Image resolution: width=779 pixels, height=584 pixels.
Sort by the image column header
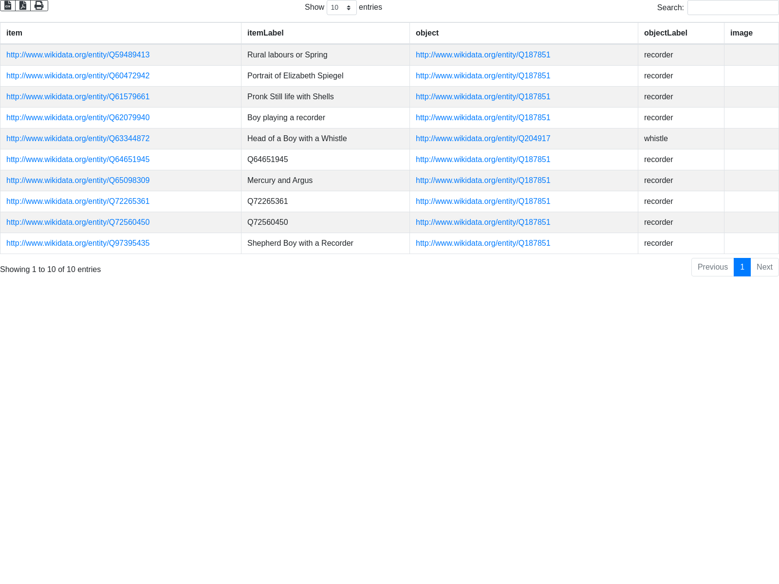point(741,33)
